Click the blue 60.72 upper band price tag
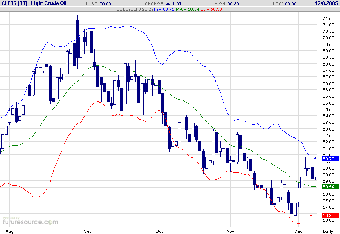 coord(329,159)
